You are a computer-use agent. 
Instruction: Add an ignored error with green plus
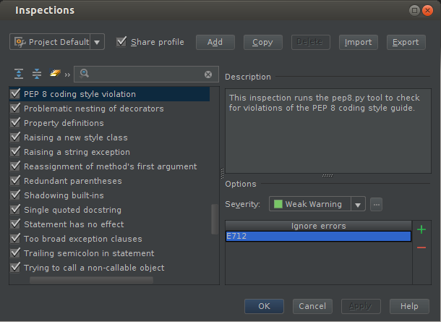[421, 230]
